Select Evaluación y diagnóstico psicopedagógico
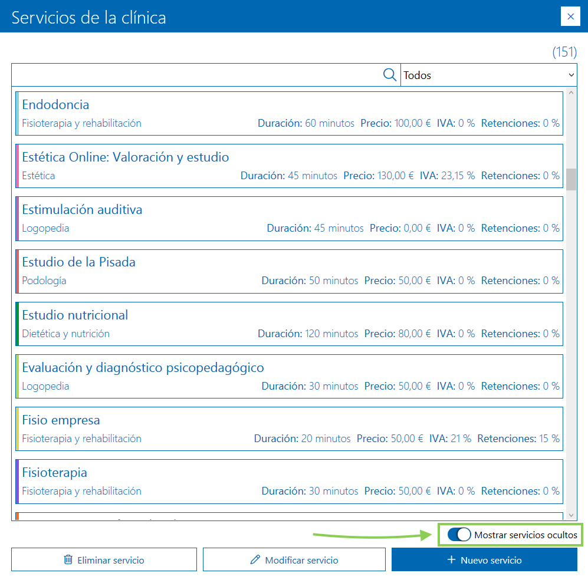 click(x=289, y=376)
